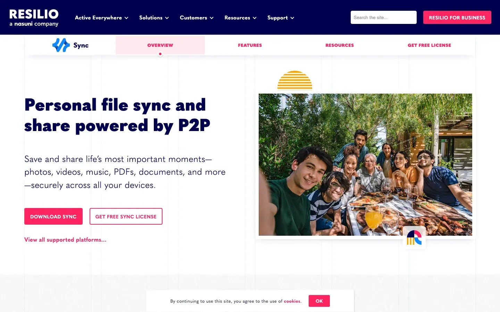Click the colorful badge icon below the photo

point(414,238)
